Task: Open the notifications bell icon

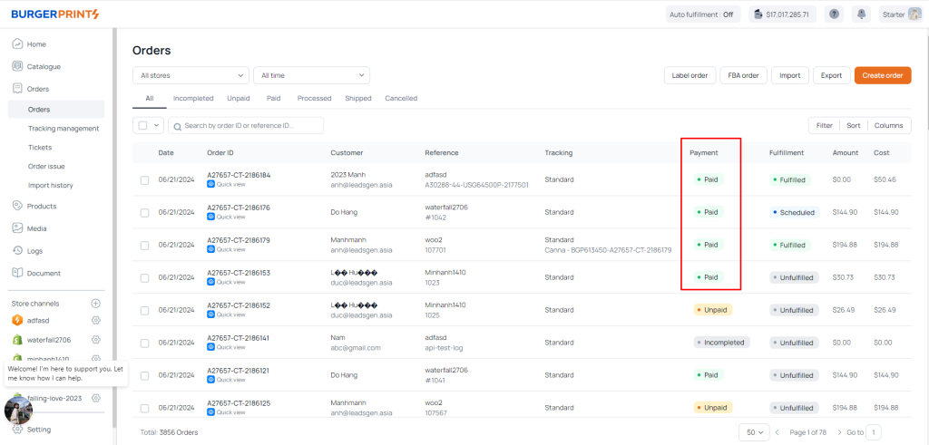Action: (860, 15)
